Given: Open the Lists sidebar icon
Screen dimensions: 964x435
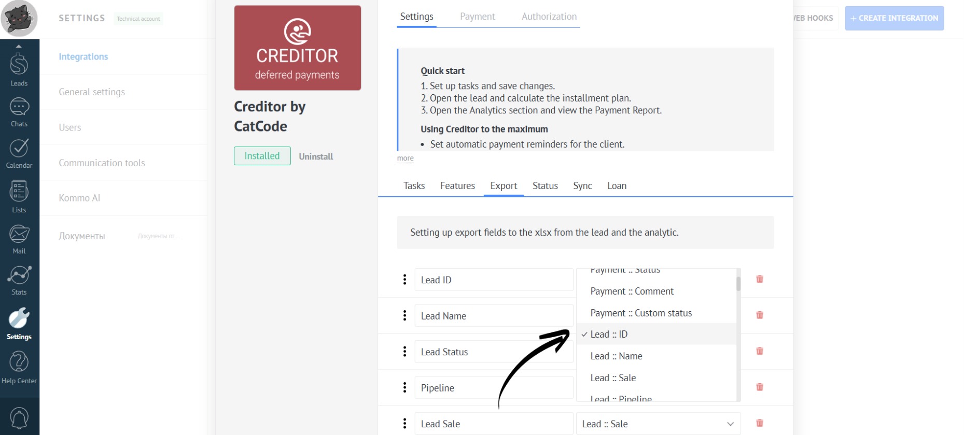Looking at the screenshot, I should pos(19,196).
